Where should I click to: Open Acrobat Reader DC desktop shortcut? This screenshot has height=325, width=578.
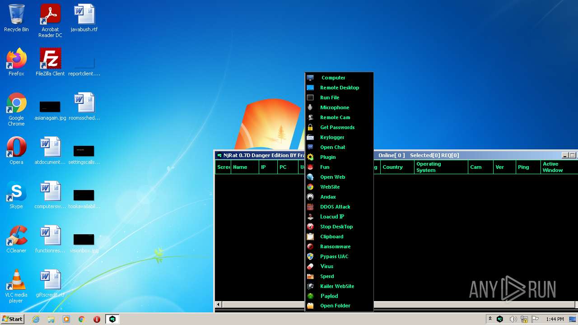50,21
